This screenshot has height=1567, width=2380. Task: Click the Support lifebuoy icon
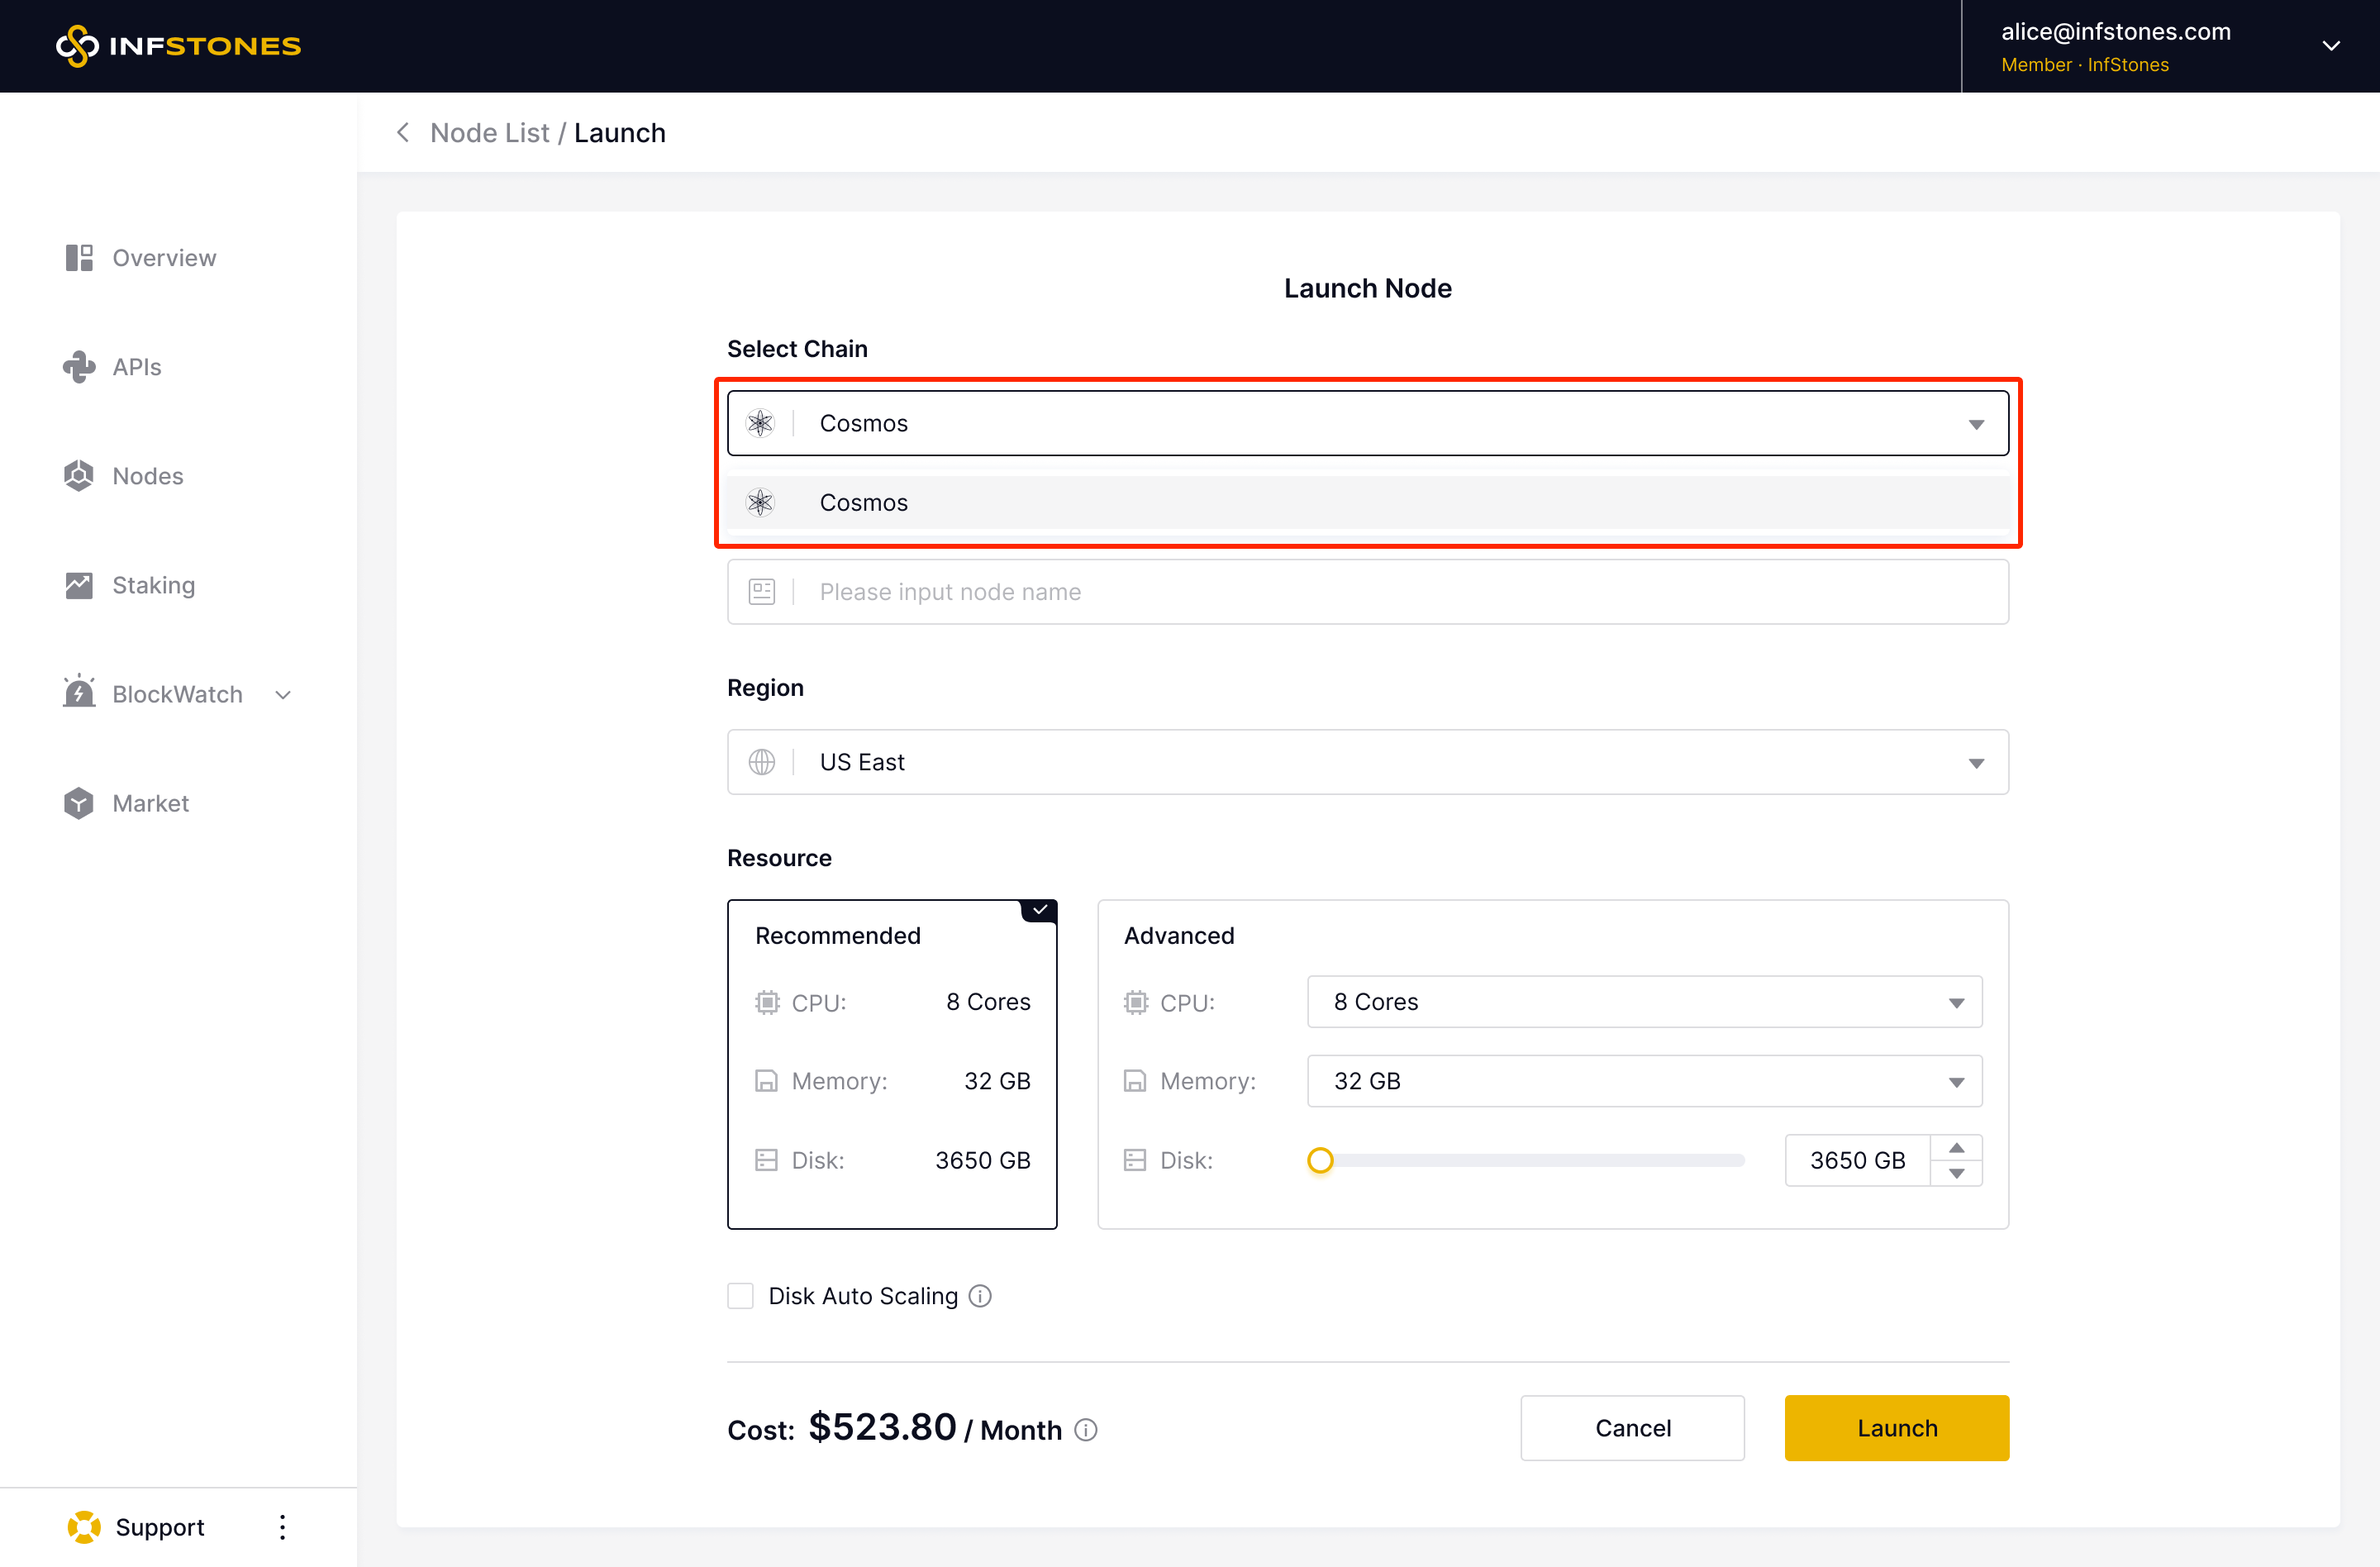point(84,1526)
